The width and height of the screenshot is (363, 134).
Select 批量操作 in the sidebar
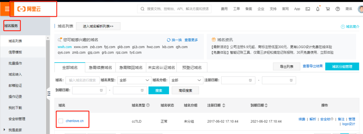click(23, 63)
